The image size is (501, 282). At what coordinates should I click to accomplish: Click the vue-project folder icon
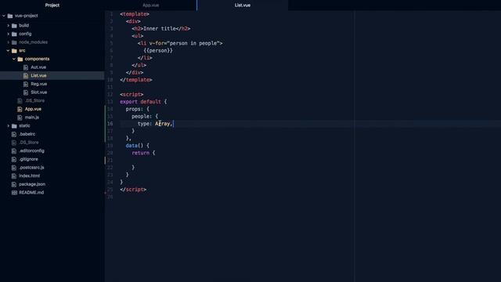click(x=10, y=16)
